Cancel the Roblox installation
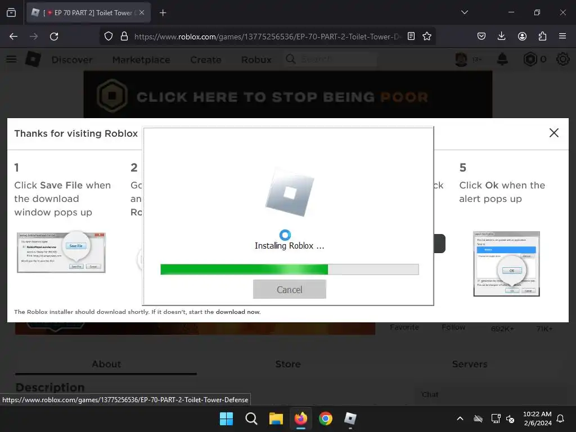This screenshot has width=576, height=432. pyautogui.click(x=290, y=290)
